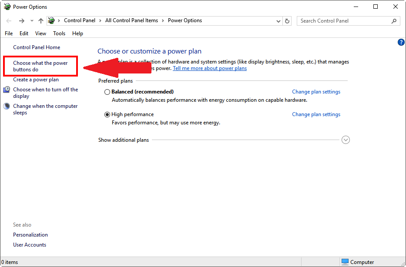Screen dimensions: 406x267
Task: Go up one level with the up arrow
Action: [40, 20]
